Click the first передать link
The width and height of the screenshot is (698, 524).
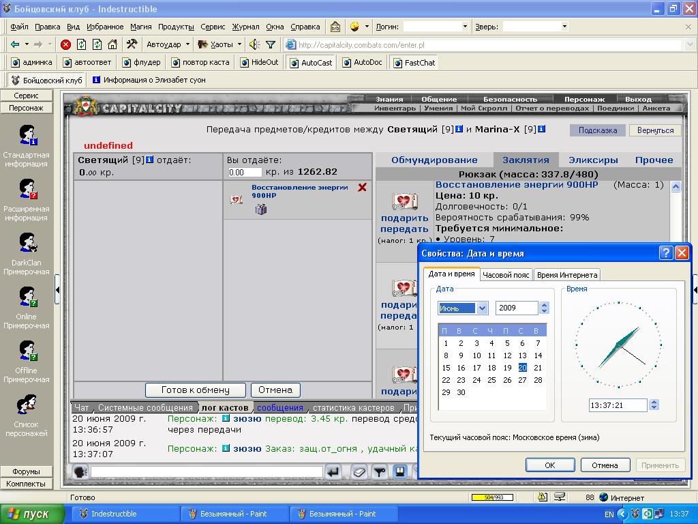(x=404, y=229)
